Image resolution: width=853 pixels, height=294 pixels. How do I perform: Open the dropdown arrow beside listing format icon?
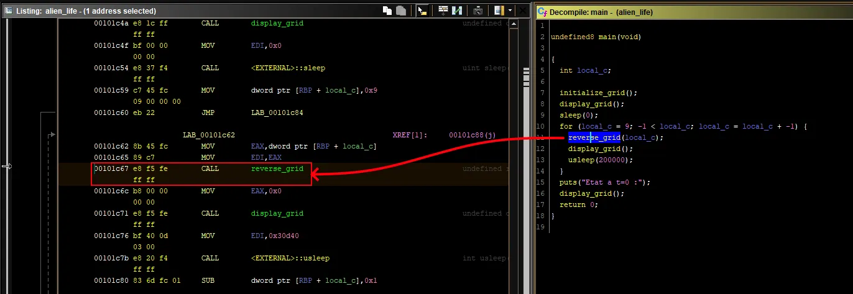(x=510, y=11)
